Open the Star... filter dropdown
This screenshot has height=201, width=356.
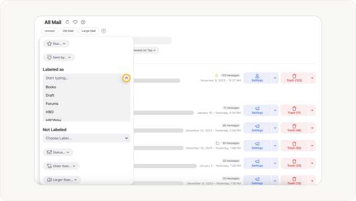point(56,44)
